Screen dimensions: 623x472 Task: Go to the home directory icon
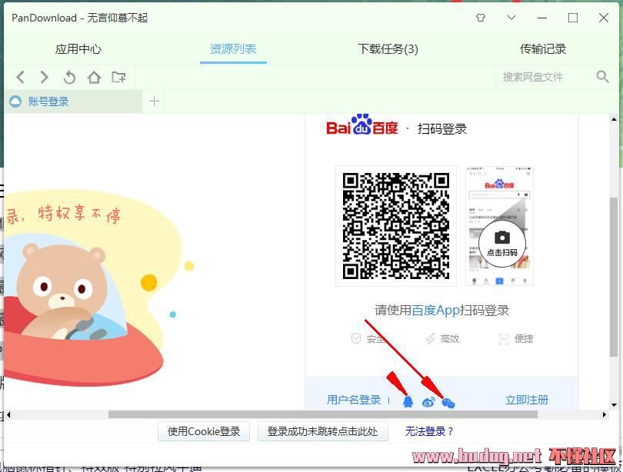(x=94, y=77)
